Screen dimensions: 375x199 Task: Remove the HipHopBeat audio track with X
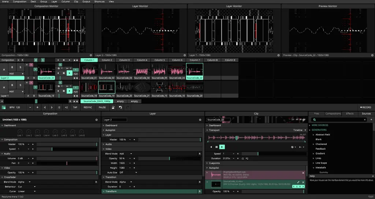[303, 173]
